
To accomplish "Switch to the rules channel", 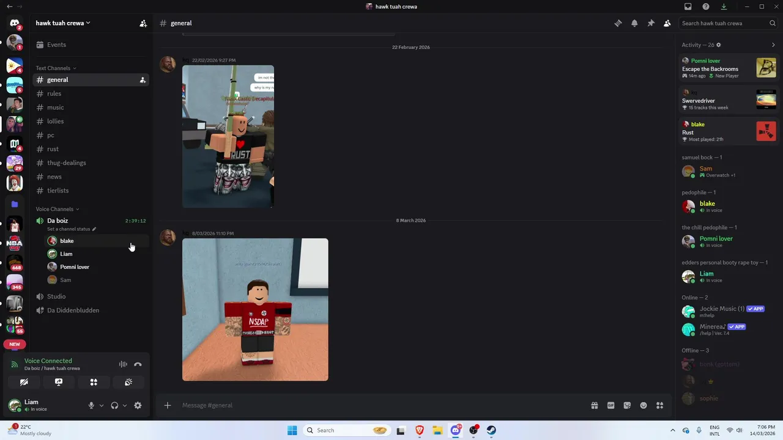I will click(x=91, y=94).
